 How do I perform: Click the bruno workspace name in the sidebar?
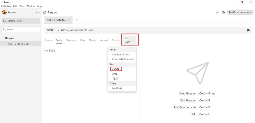point(12,12)
